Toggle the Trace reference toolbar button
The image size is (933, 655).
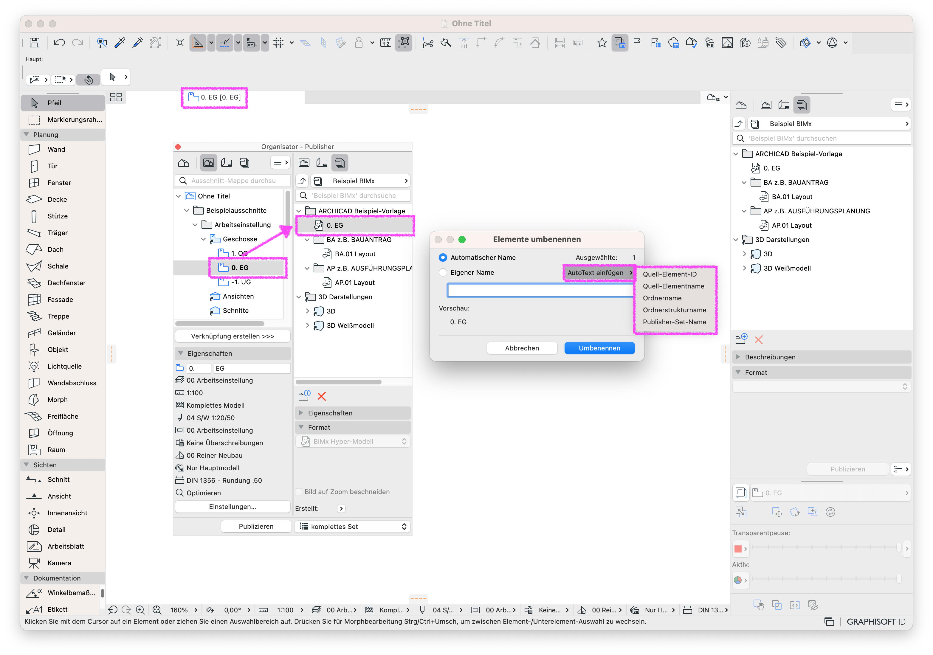(x=620, y=43)
